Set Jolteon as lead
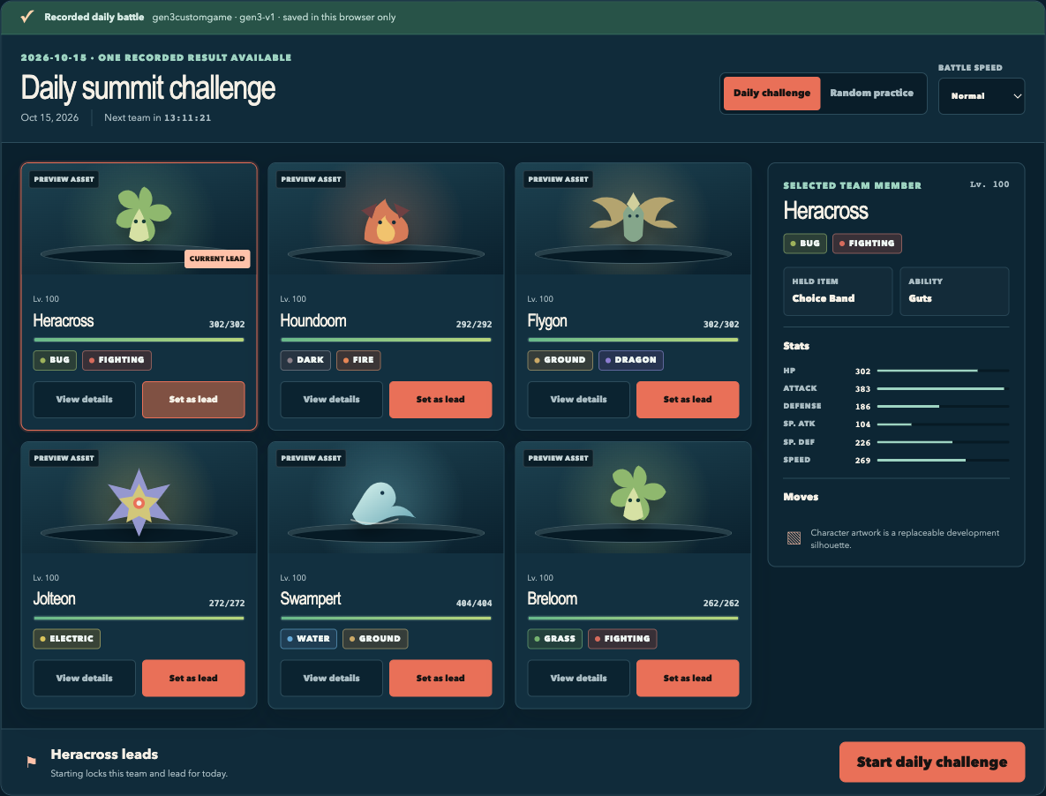The width and height of the screenshot is (1046, 796). click(193, 678)
